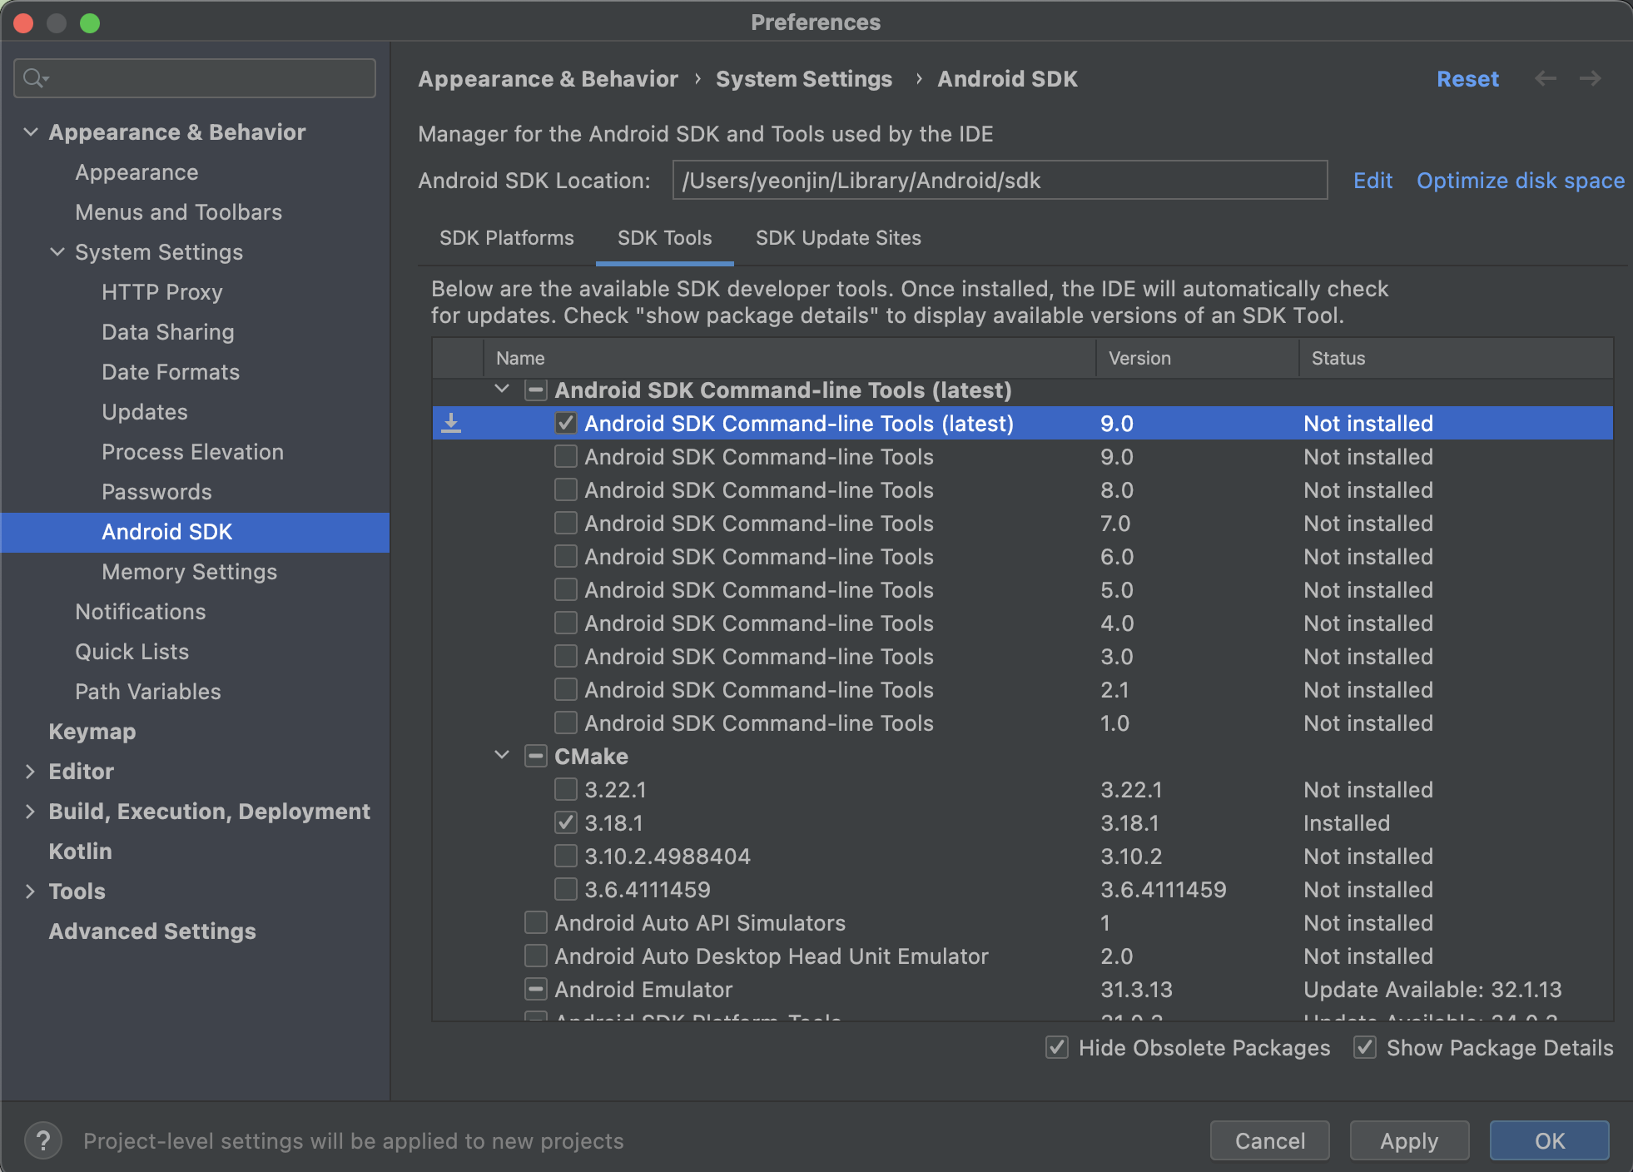Open Kotlin settings
This screenshot has height=1172, width=1633.
tap(80, 852)
